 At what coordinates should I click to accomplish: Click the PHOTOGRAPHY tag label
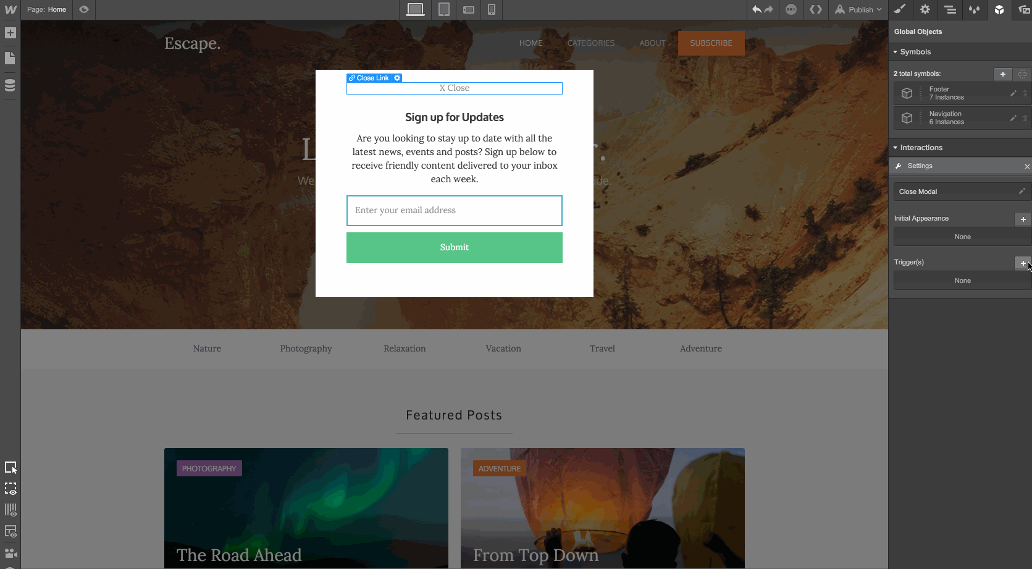pos(209,468)
